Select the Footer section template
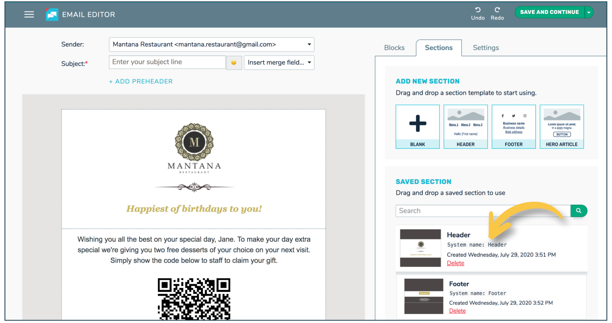This screenshot has height=323, width=612. click(x=514, y=126)
